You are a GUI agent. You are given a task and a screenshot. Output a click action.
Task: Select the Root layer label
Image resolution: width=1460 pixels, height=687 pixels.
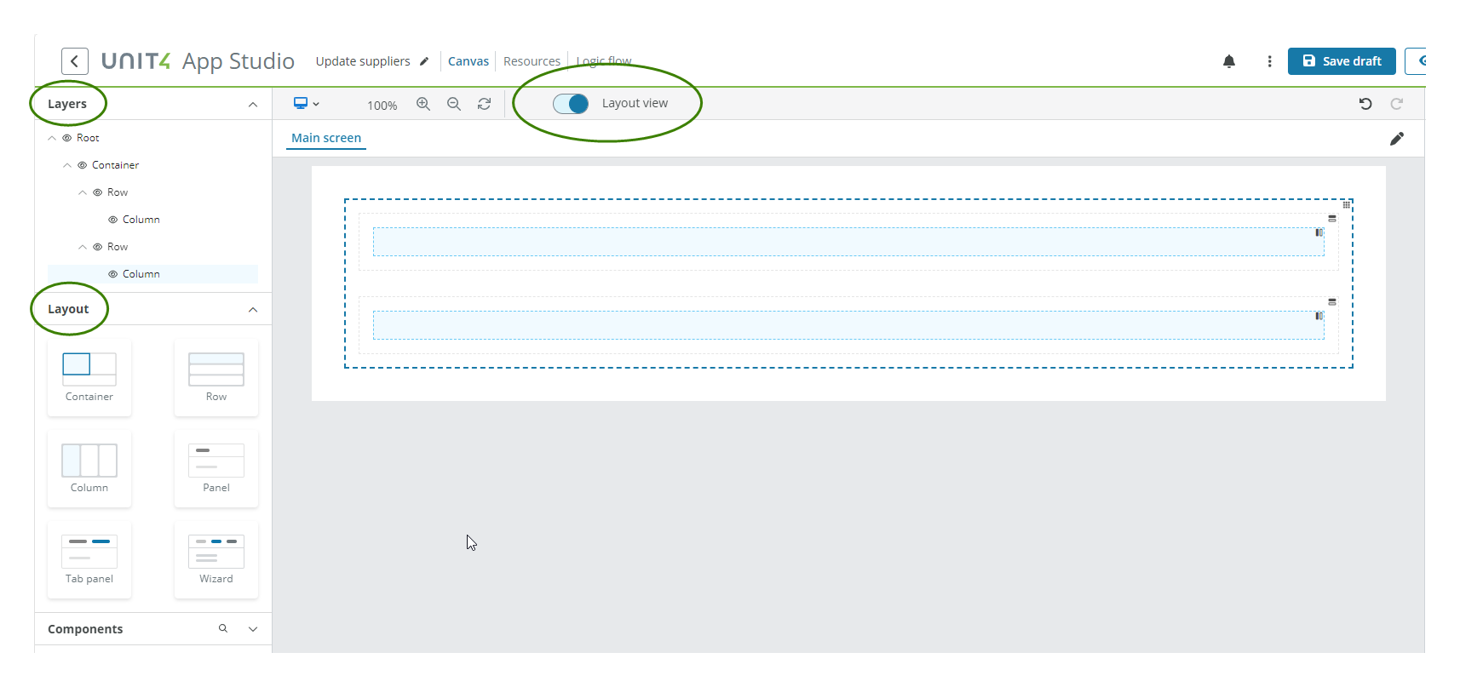88,138
